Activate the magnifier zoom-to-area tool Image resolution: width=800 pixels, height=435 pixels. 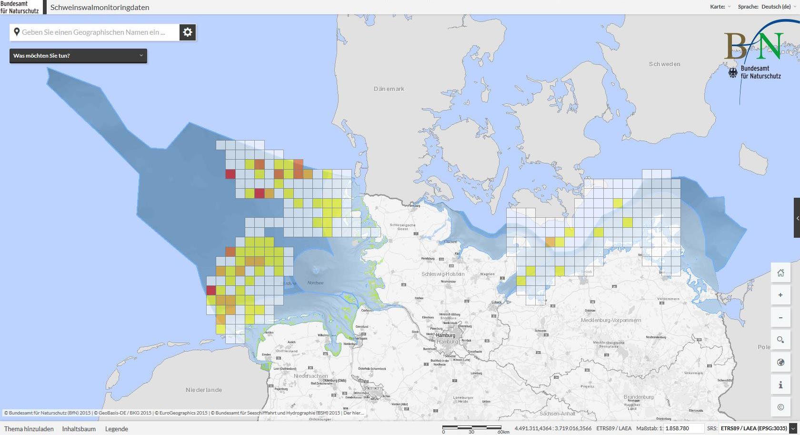tap(780, 340)
